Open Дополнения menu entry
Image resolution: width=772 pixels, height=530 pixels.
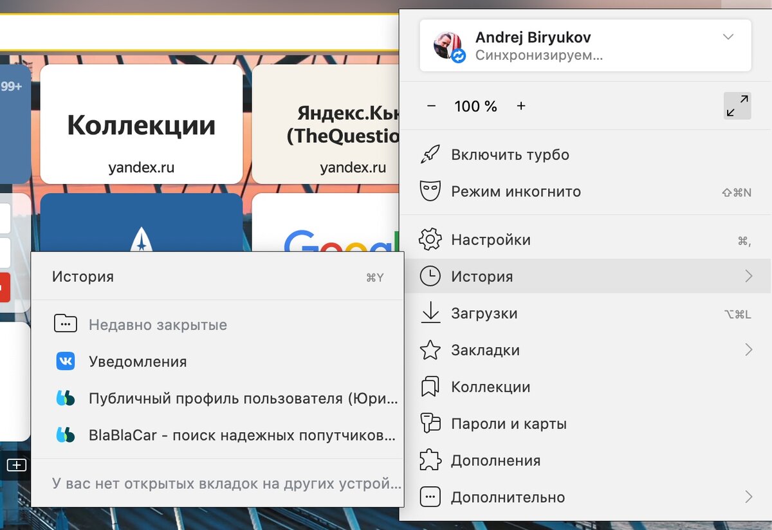coord(585,461)
